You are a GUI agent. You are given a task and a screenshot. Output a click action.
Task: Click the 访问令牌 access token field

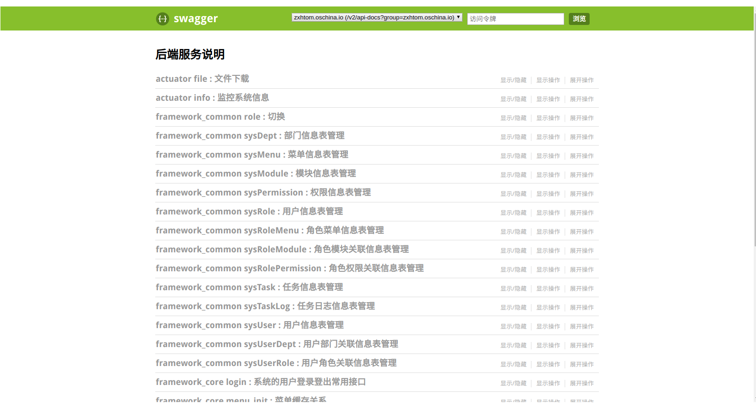(x=515, y=19)
